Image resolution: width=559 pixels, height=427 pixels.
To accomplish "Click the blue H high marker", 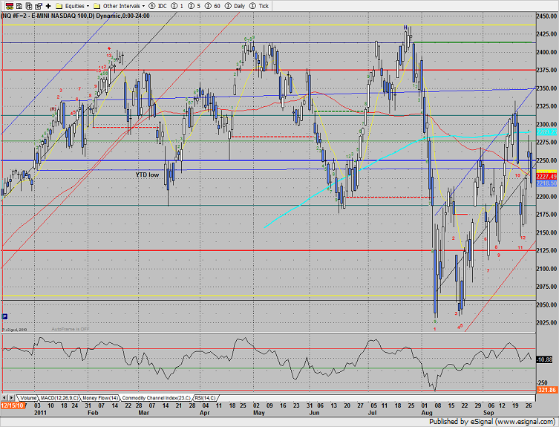I will pos(405,27).
